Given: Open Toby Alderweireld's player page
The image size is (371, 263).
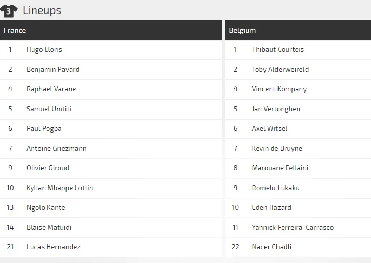Looking at the screenshot, I should [x=280, y=70].
